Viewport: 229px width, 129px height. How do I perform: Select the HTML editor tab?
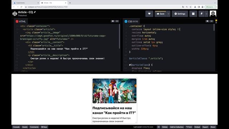click(21, 21)
